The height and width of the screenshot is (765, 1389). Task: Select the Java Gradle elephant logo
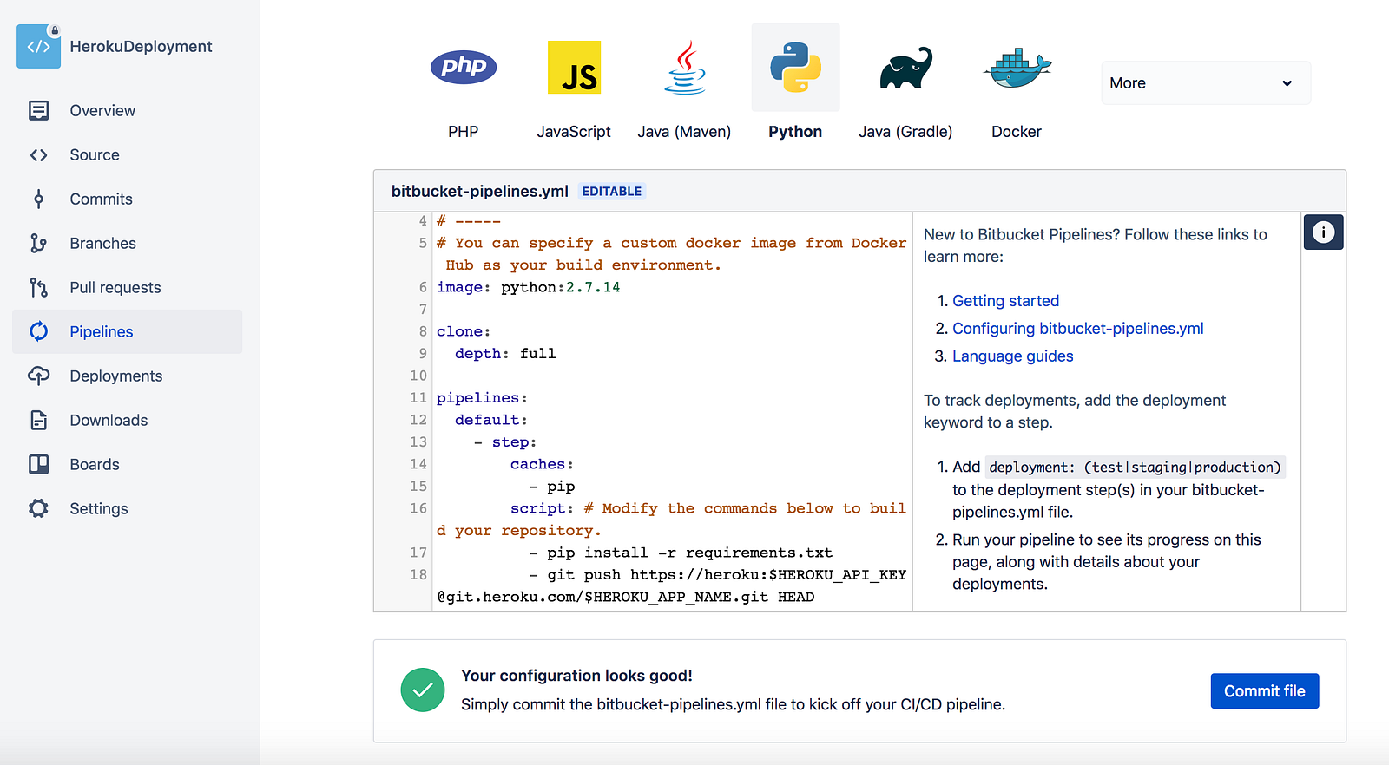click(x=905, y=68)
